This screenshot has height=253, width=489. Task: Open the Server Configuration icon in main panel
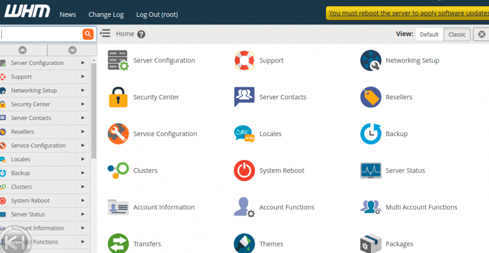click(118, 61)
